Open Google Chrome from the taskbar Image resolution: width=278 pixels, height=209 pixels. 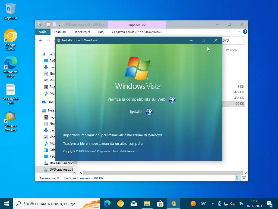click(x=121, y=204)
